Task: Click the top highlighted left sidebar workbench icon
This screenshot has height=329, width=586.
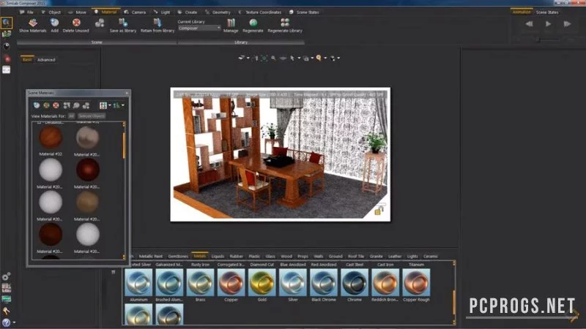Action: 6,23
